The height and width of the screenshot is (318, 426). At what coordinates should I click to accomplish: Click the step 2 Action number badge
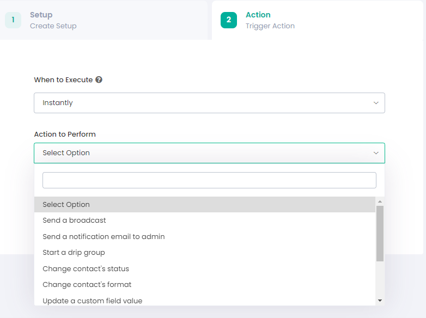point(229,20)
